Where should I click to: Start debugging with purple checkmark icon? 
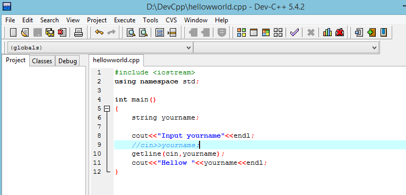[295, 32]
